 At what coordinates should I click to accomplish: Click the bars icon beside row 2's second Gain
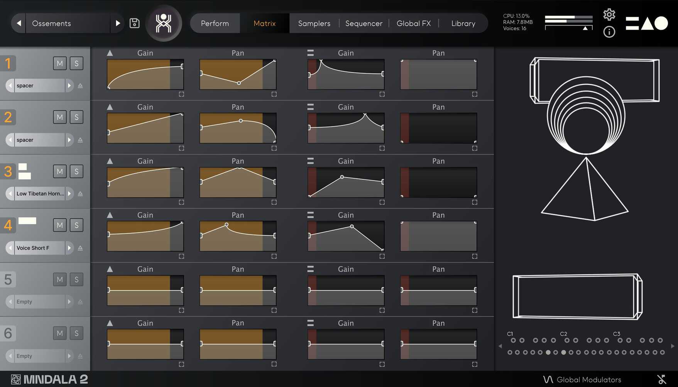tap(310, 107)
